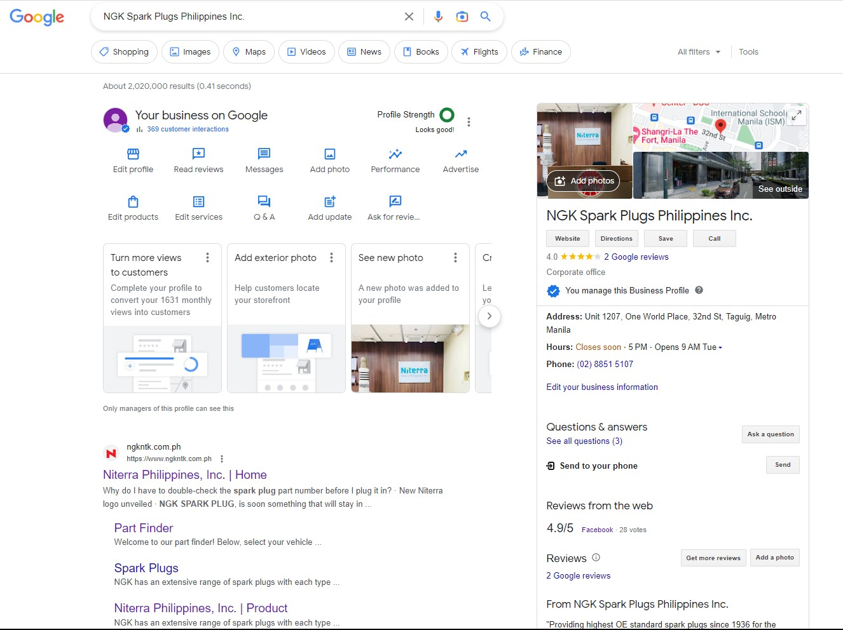
Task: Open business profile three-dot menu
Action: [x=469, y=122]
